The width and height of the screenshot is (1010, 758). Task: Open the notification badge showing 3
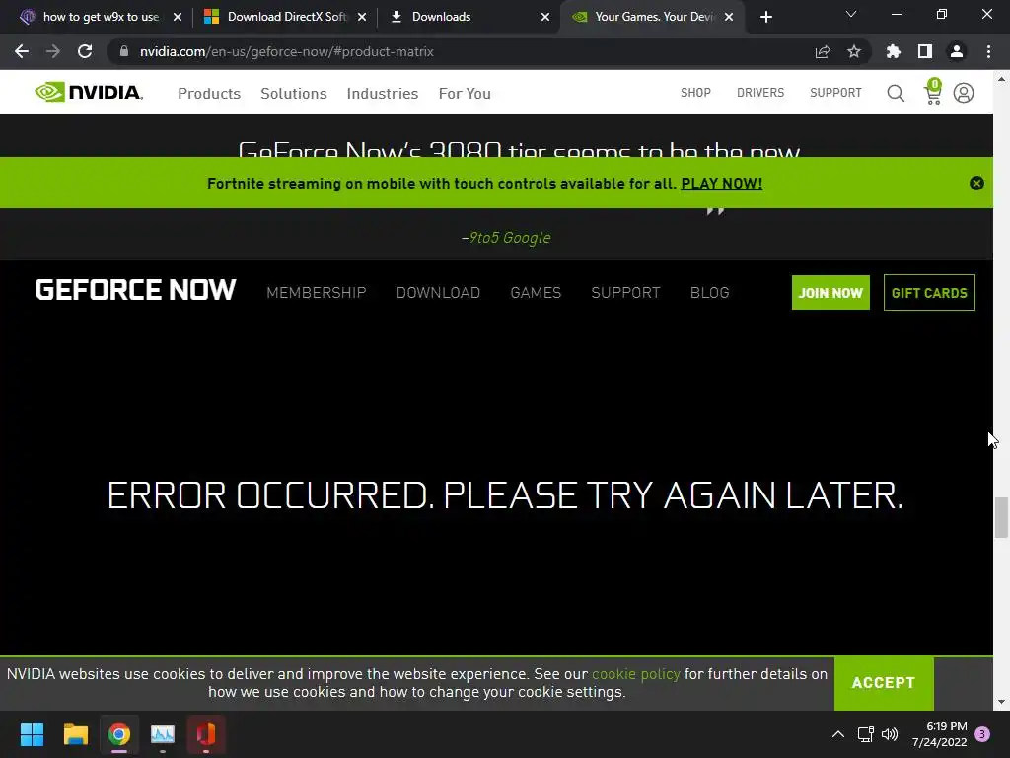pyautogui.click(x=982, y=734)
